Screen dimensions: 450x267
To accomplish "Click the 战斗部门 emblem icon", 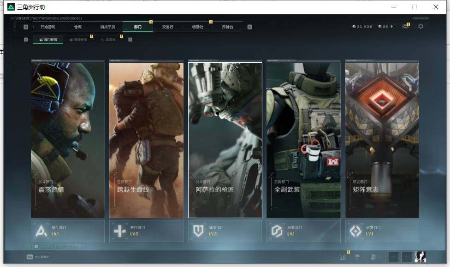I will 41,231.
